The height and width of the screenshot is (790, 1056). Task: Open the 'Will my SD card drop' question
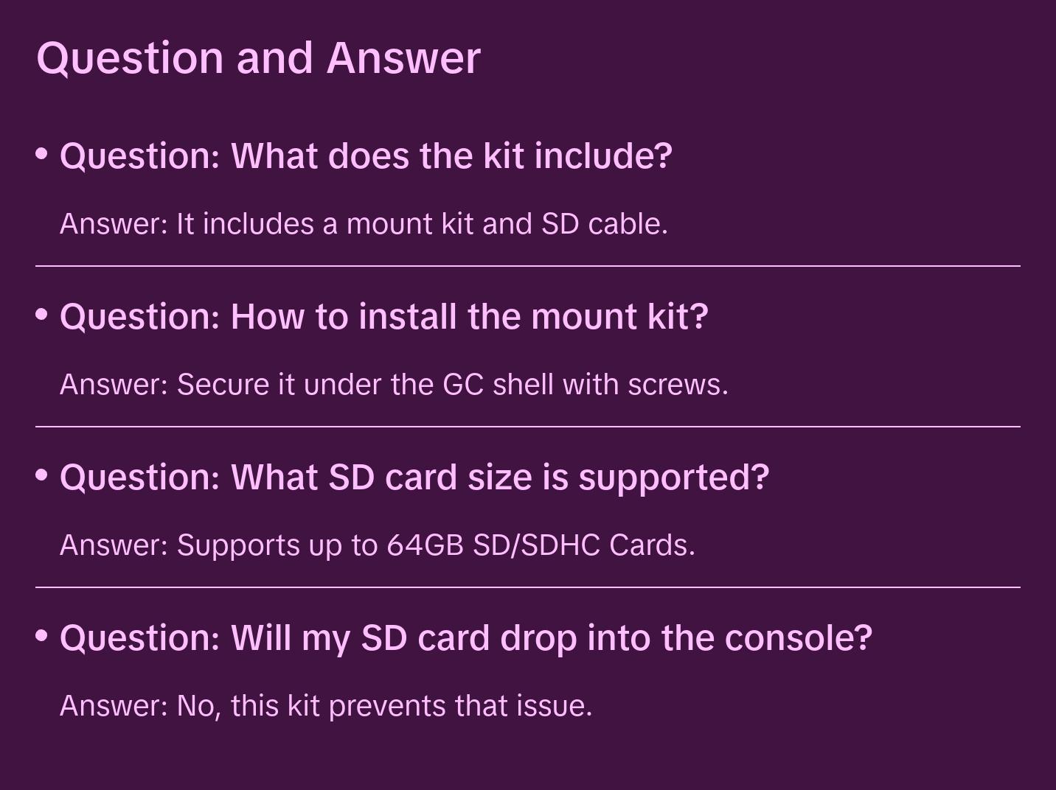pyautogui.click(x=465, y=637)
